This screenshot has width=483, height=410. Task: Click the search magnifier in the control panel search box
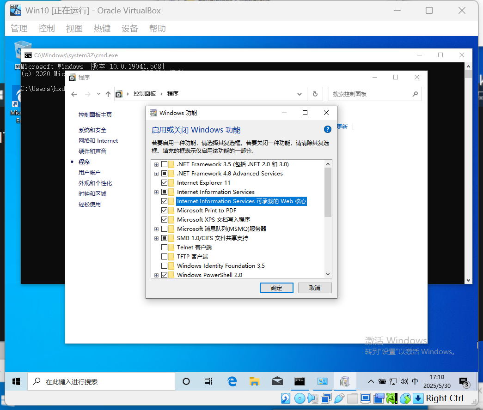pos(415,94)
